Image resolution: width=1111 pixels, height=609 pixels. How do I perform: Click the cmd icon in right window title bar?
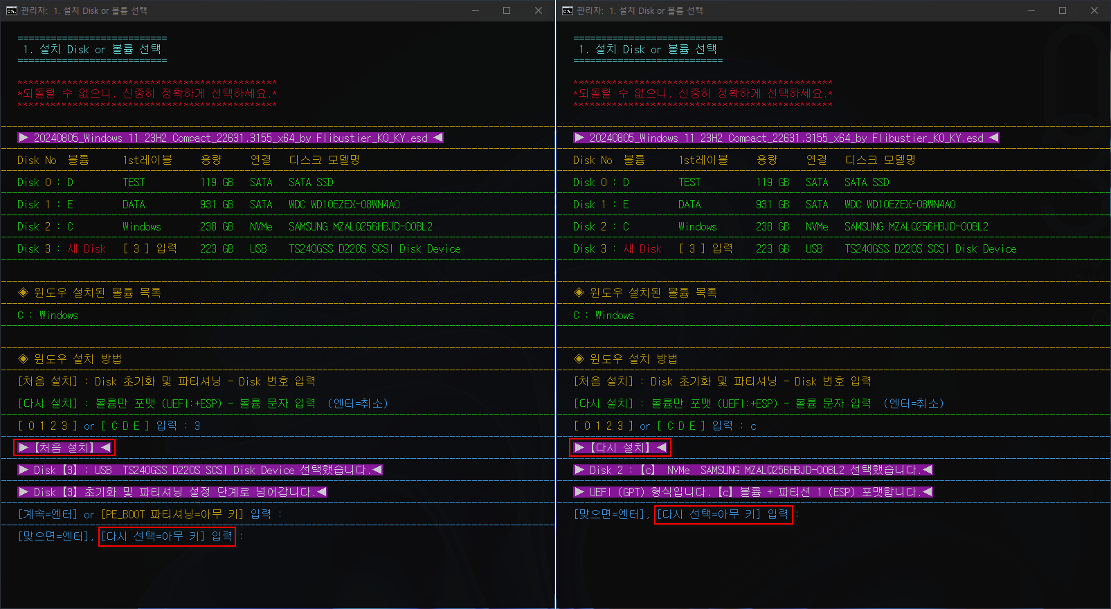(568, 10)
